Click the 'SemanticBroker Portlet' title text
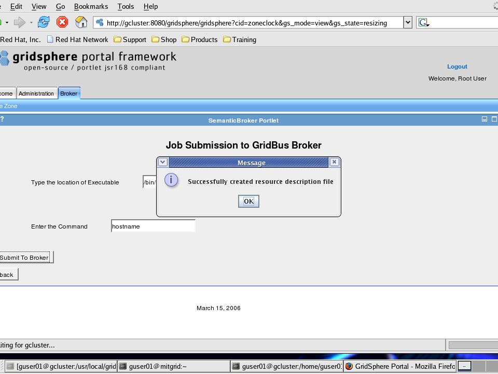 pyautogui.click(x=243, y=121)
